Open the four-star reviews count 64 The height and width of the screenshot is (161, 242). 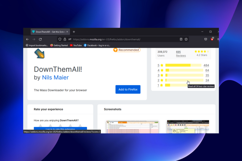coord(207,70)
